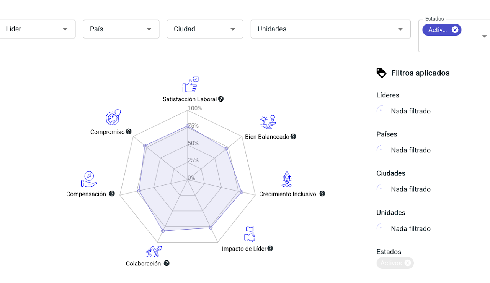Viewport: 490px width, 283px height.
Task: Open the Líder dropdown
Action: [x=65, y=29]
